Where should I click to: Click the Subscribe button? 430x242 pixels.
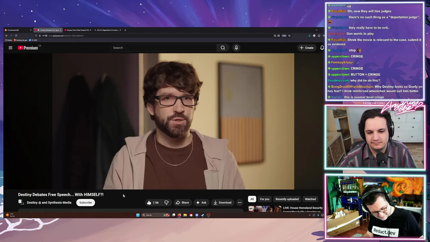(85, 203)
